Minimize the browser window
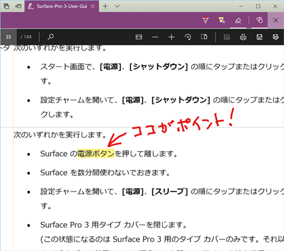The height and width of the screenshot is (251, 284). 241,6
